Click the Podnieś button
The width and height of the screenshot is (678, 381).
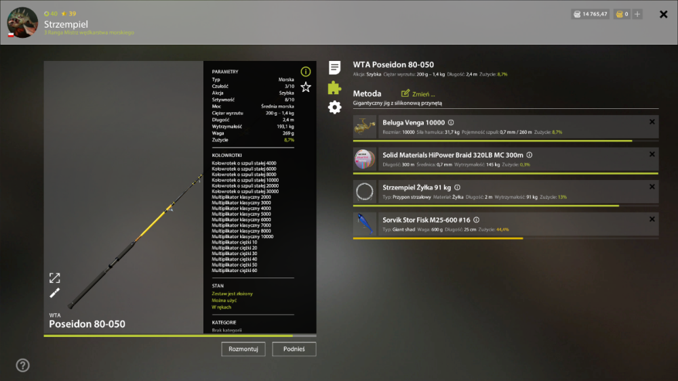(x=294, y=349)
